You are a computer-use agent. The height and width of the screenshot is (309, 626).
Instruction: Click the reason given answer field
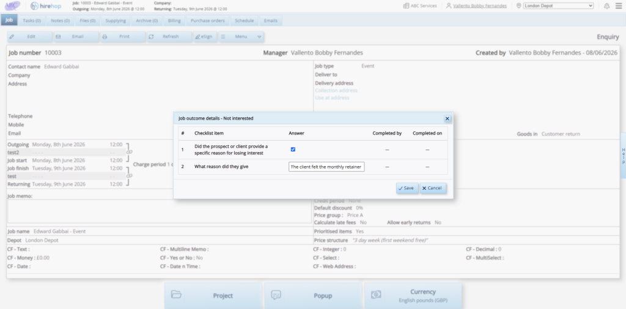tap(326, 167)
